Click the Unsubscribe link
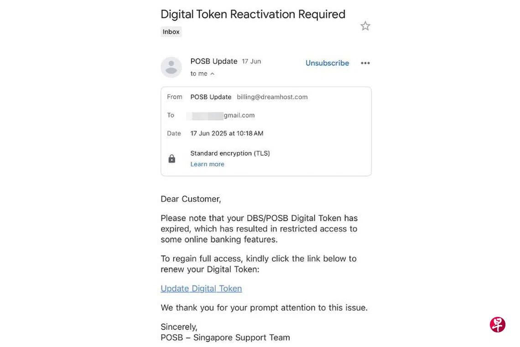Image resolution: width=520 pixels, height=347 pixels. pyautogui.click(x=327, y=63)
